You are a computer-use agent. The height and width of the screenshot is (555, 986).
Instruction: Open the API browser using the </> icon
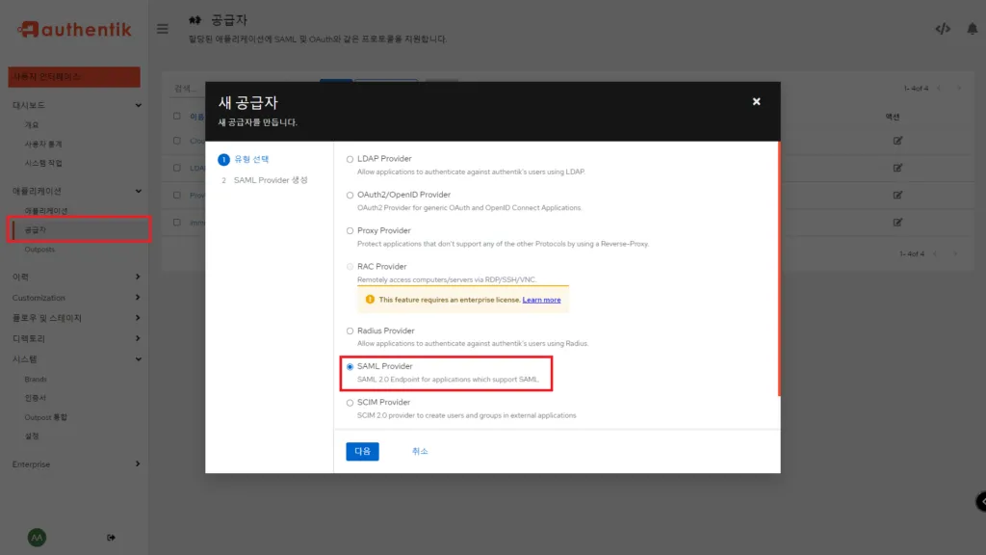943,28
